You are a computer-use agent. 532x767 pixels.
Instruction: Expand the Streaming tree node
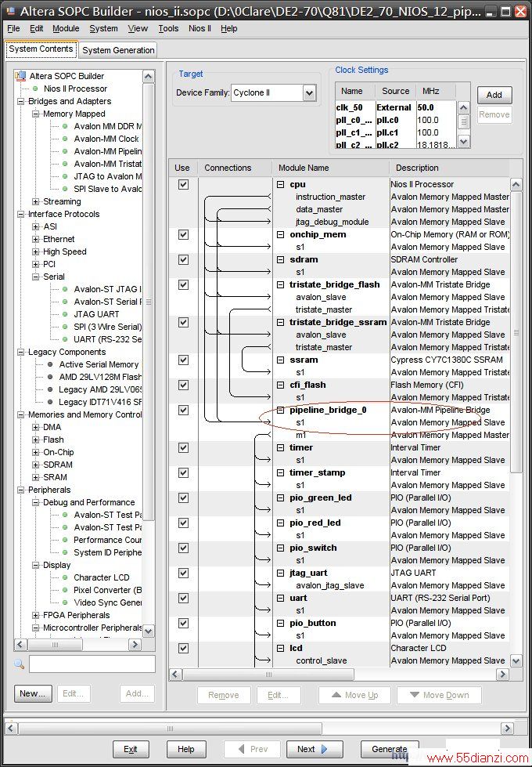tap(36, 201)
